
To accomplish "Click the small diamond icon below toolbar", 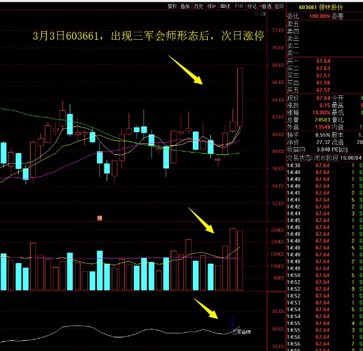I will pyautogui.click(x=256, y=14).
